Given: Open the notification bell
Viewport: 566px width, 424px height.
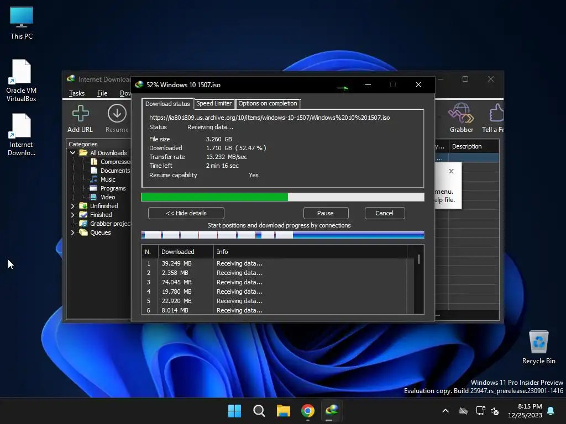Looking at the screenshot, I should 551,411.
